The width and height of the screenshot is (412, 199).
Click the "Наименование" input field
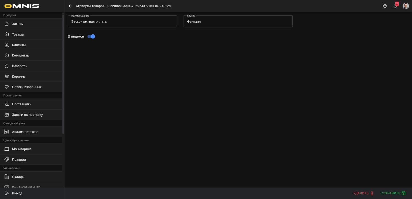(122, 21)
